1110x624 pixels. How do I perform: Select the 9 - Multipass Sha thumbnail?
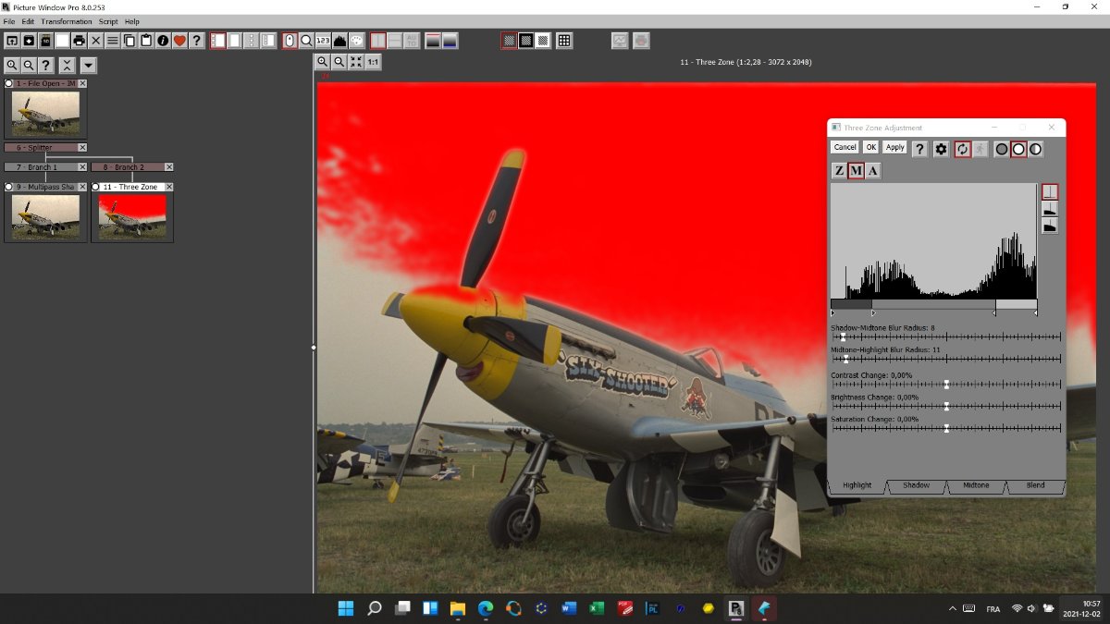[45, 217]
